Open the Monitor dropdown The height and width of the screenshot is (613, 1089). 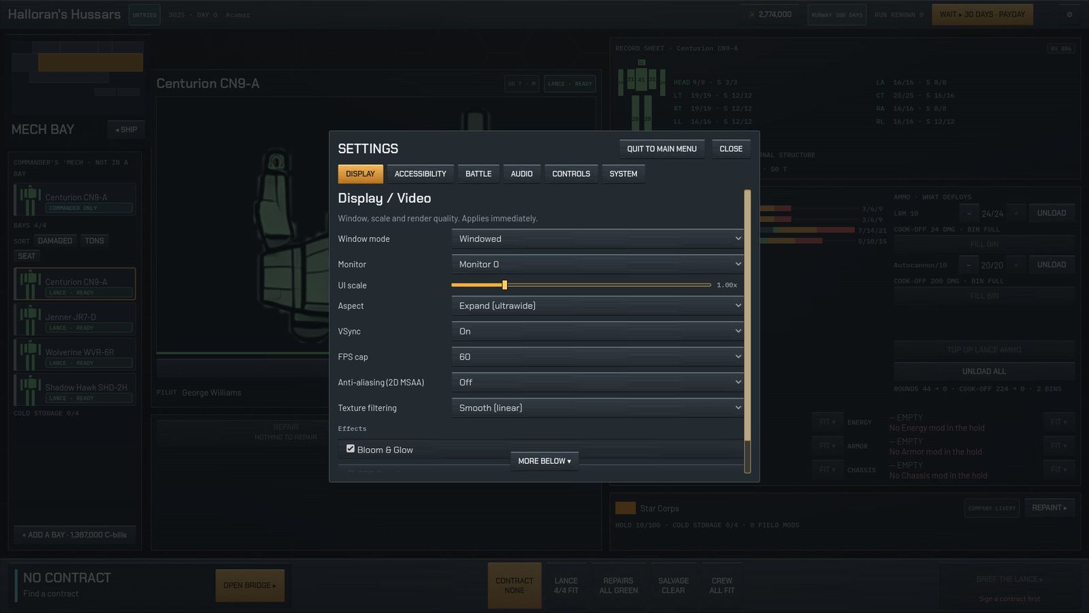(x=598, y=264)
